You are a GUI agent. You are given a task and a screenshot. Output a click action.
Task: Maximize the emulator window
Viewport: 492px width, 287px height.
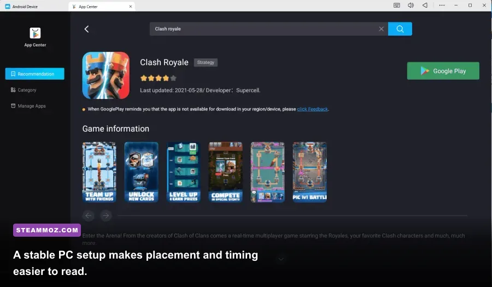coord(470,5)
